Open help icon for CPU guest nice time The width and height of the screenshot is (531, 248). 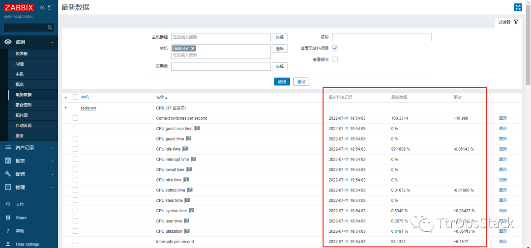pos(198,129)
